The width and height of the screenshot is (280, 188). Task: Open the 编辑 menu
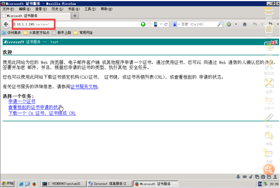coord(25,9)
